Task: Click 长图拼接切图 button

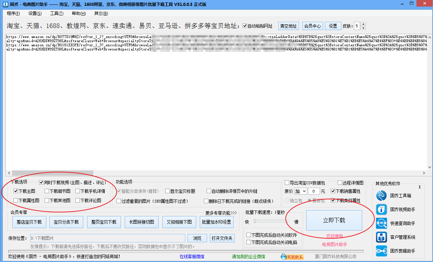Action: click(142, 222)
